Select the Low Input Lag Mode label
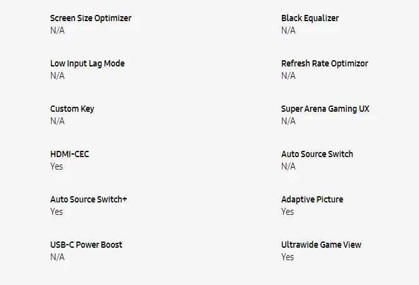The height and width of the screenshot is (285, 419). pyautogui.click(x=92, y=63)
